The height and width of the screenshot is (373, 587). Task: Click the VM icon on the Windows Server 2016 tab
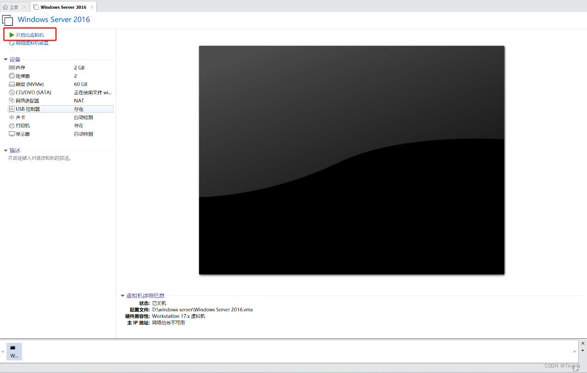pyautogui.click(x=36, y=7)
